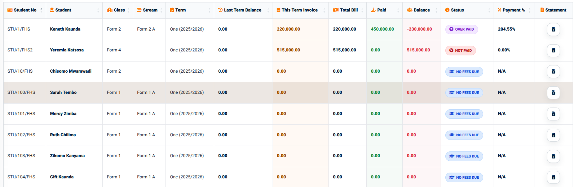Open statement icon for Zikomo Kanyama
The width and height of the screenshot is (578, 187).
[x=553, y=156]
